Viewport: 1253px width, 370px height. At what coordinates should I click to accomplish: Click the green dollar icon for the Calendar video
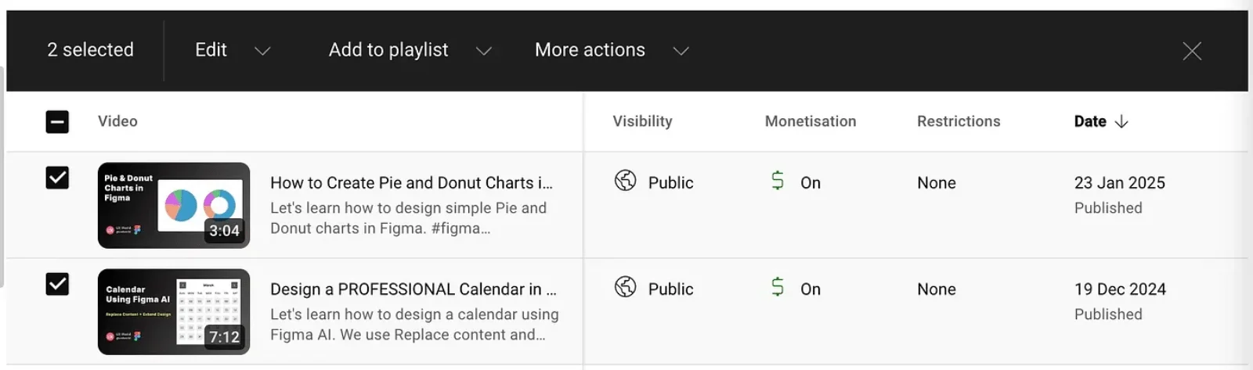coord(777,287)
